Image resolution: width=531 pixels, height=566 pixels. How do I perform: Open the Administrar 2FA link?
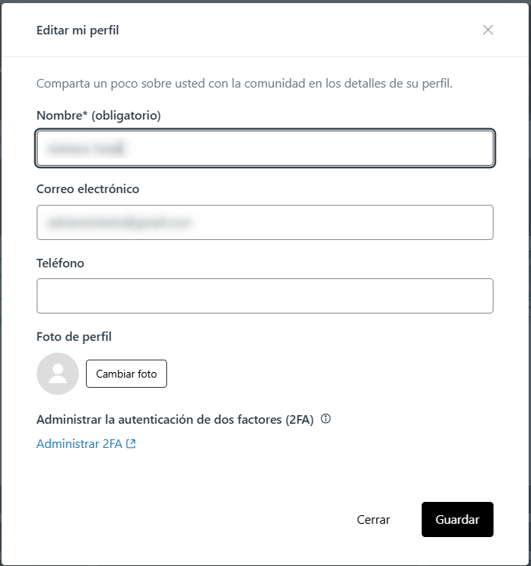(x=80, y=444)
